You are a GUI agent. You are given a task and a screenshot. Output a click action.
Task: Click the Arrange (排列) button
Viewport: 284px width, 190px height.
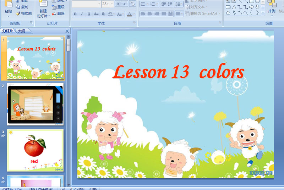tap(272, 8)
